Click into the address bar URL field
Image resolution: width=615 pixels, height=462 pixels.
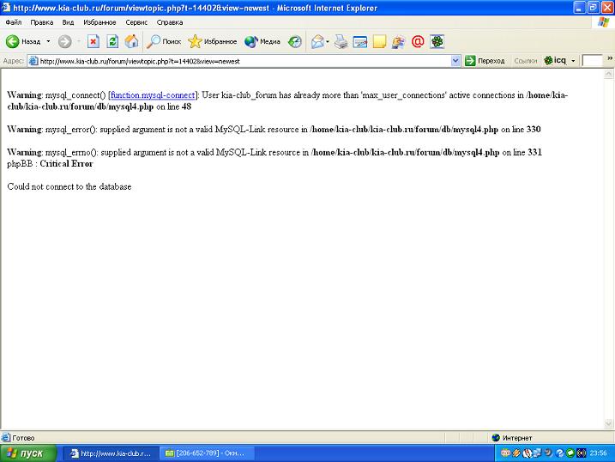point(240,61)
